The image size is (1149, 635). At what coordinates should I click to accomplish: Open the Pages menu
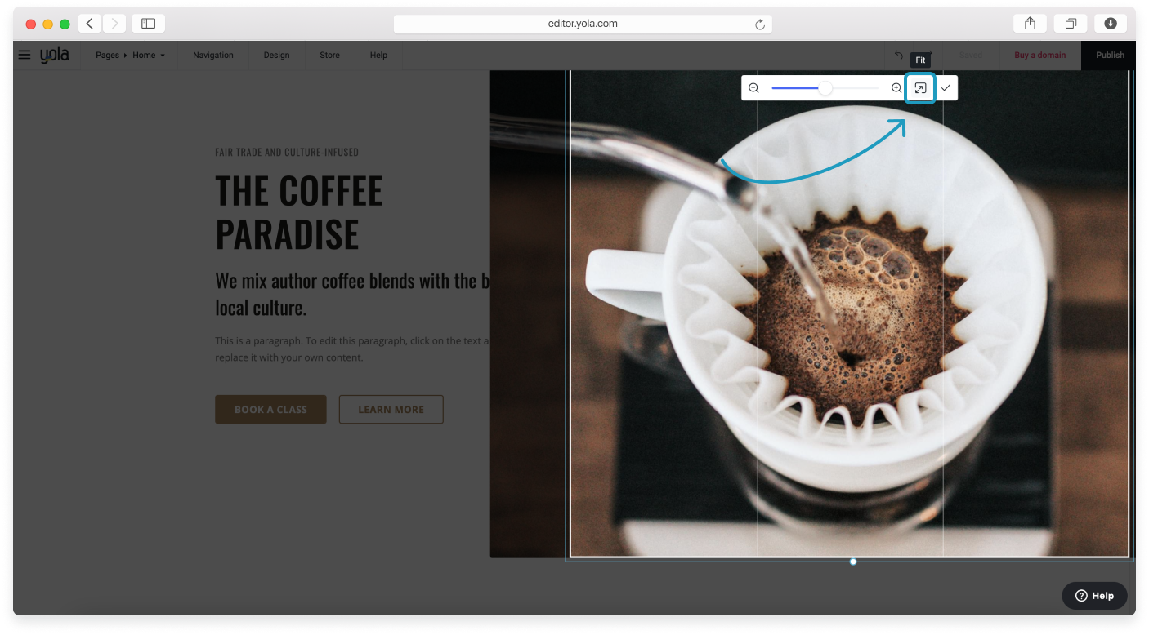[107, 56]
